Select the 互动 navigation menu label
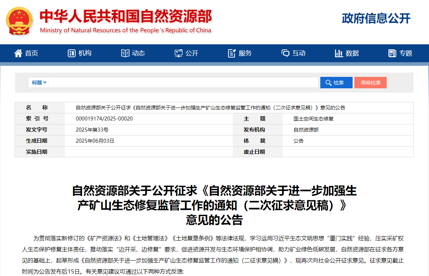429x276 pixels. [299, 53]
